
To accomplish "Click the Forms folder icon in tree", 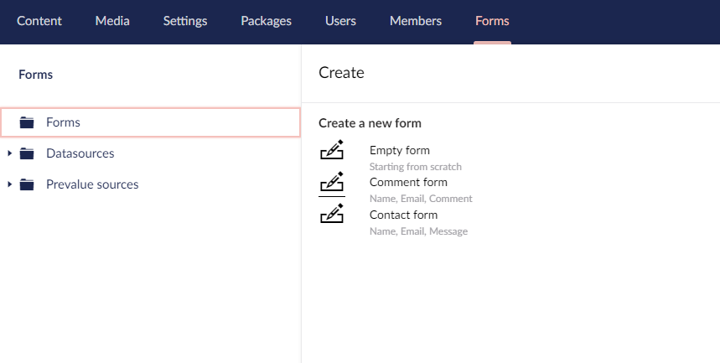I will coord(27,122).
